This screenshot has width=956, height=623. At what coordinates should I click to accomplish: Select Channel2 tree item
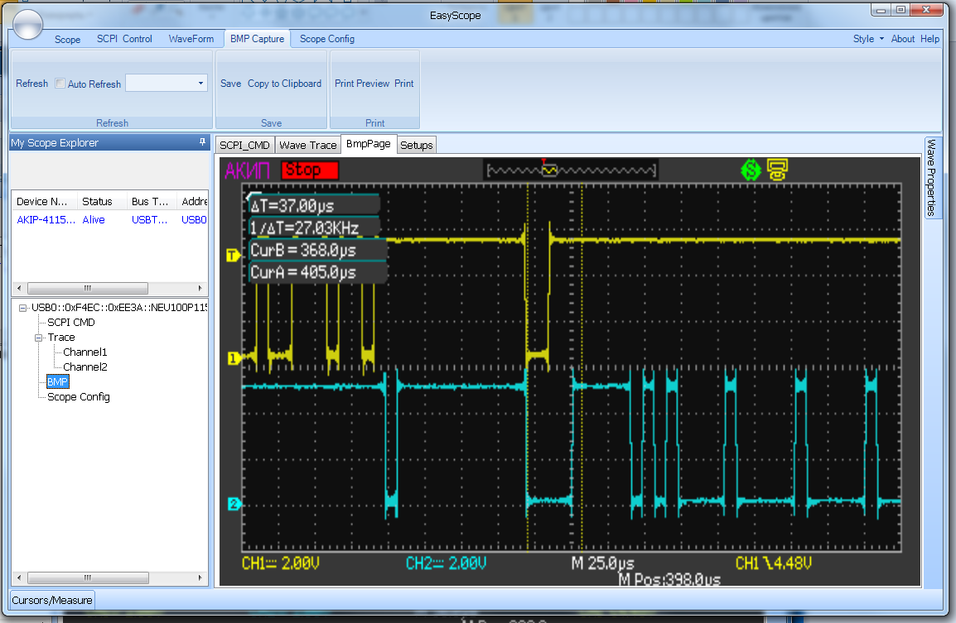click(x=84, y=367)
